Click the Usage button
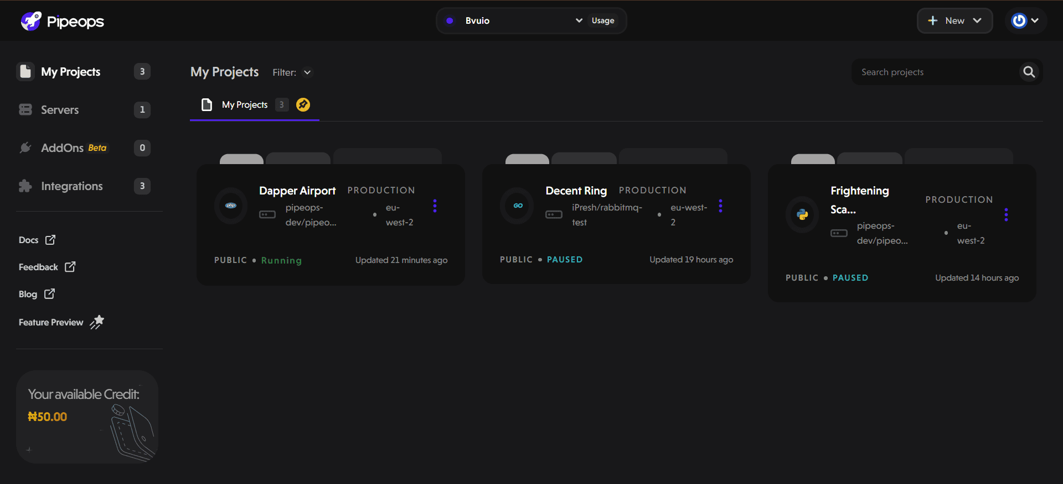The width and height of the screenshot is (1063, 484). tap(603, 21)
